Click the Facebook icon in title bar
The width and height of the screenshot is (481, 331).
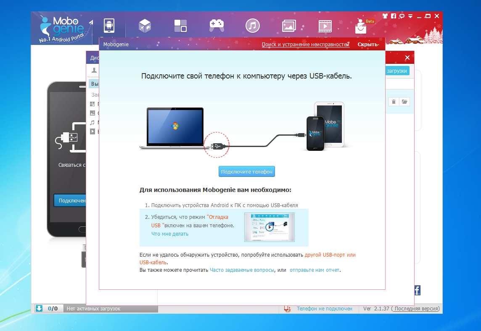[394, 16]
